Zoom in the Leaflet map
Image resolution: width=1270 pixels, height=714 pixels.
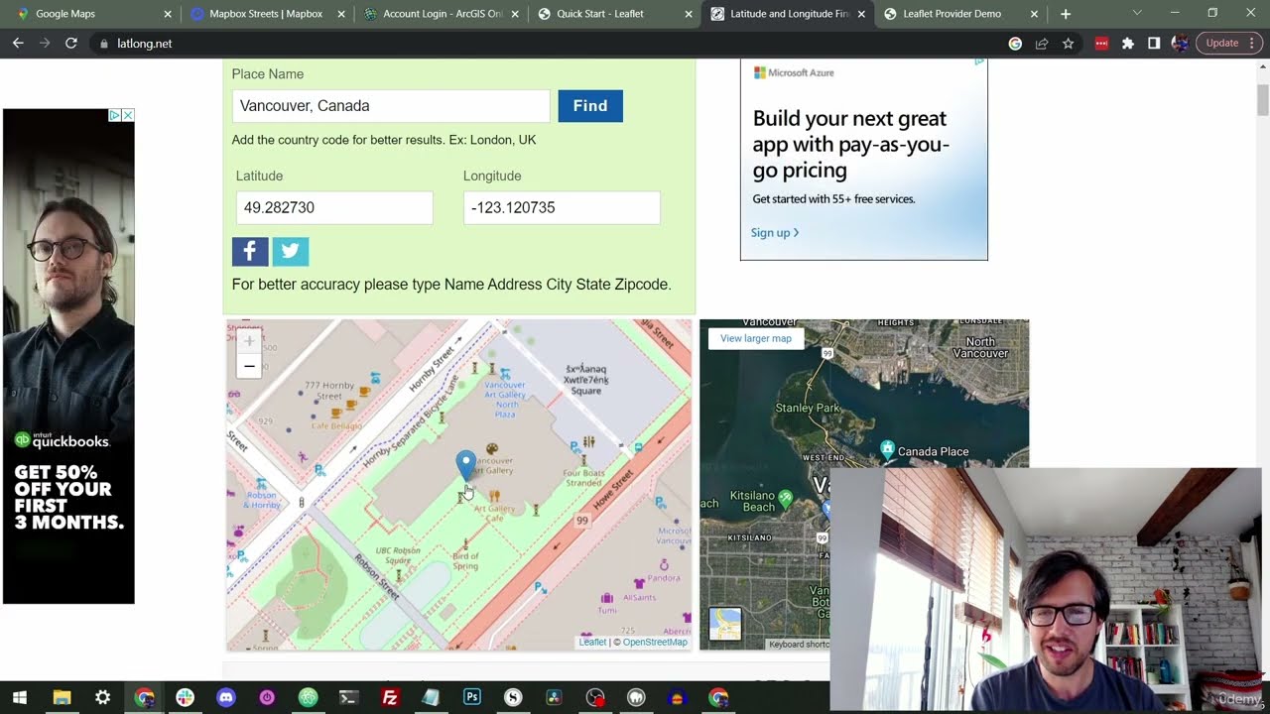tap(249, 341)
